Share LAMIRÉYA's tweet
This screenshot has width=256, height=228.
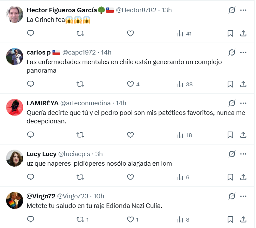pos(243,135)
